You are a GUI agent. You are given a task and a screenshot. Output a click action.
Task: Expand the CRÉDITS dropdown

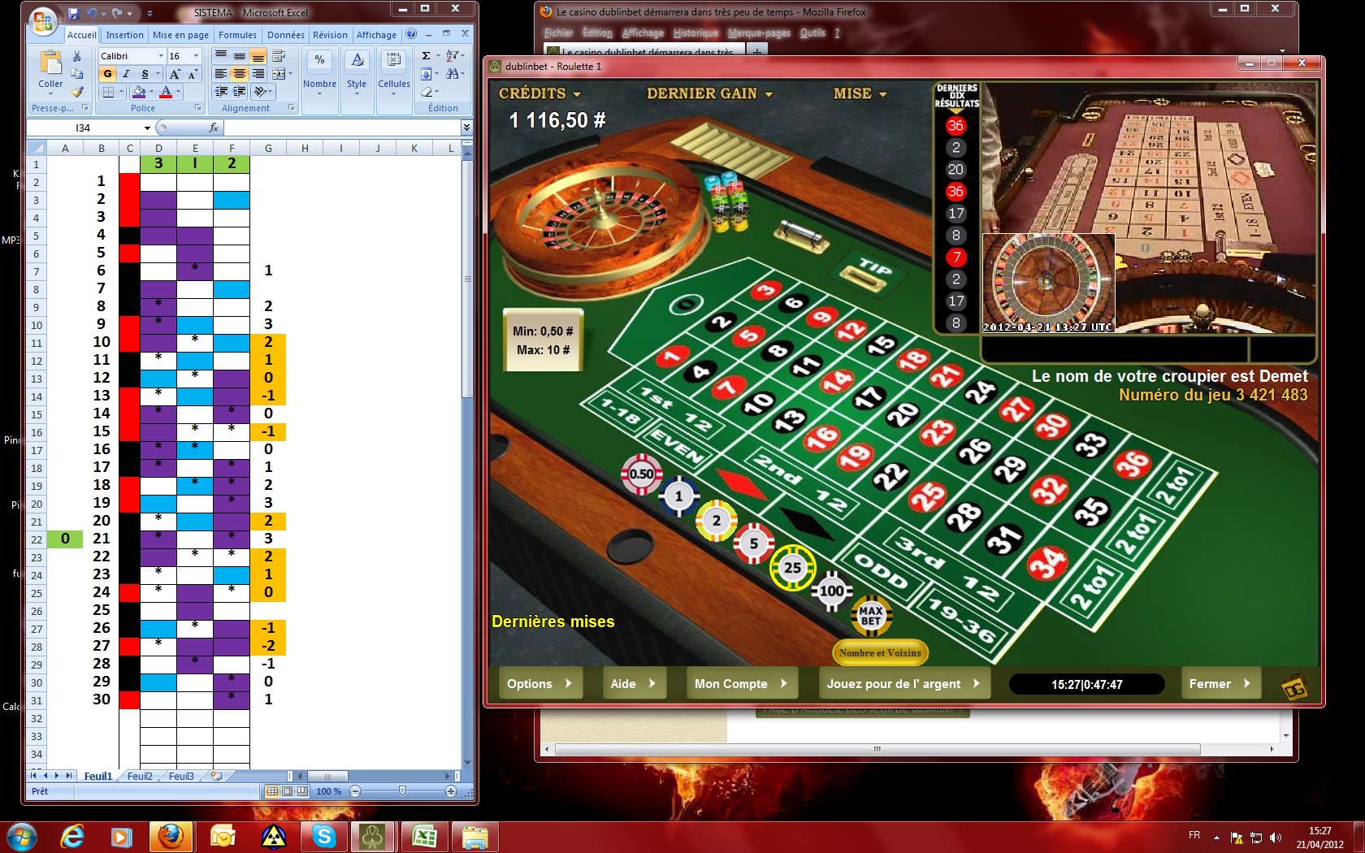pyautogui.click(x=539, y=93)
